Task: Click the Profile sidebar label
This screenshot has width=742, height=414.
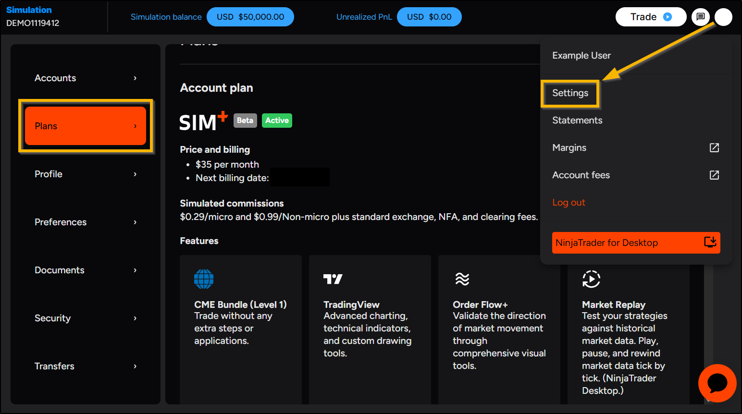Action: (x=49, y=174)
